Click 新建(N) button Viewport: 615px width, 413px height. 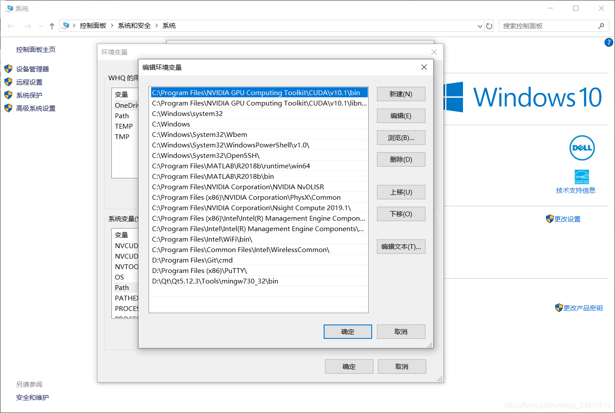(401, 94)
